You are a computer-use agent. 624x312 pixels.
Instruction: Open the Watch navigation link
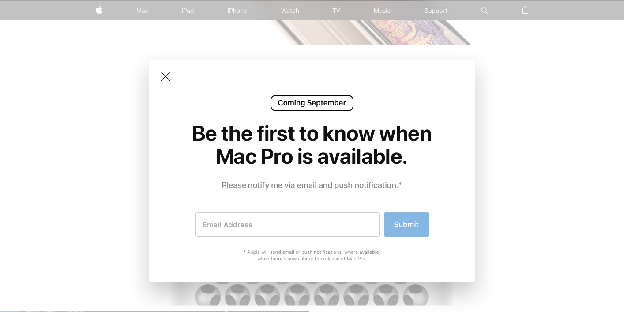click(290, 11)
